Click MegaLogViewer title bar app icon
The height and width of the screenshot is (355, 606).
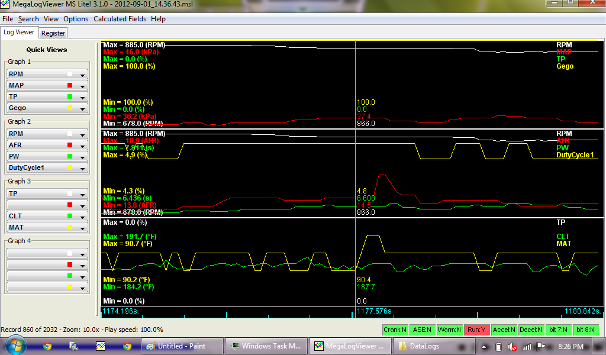pos(6,5)
